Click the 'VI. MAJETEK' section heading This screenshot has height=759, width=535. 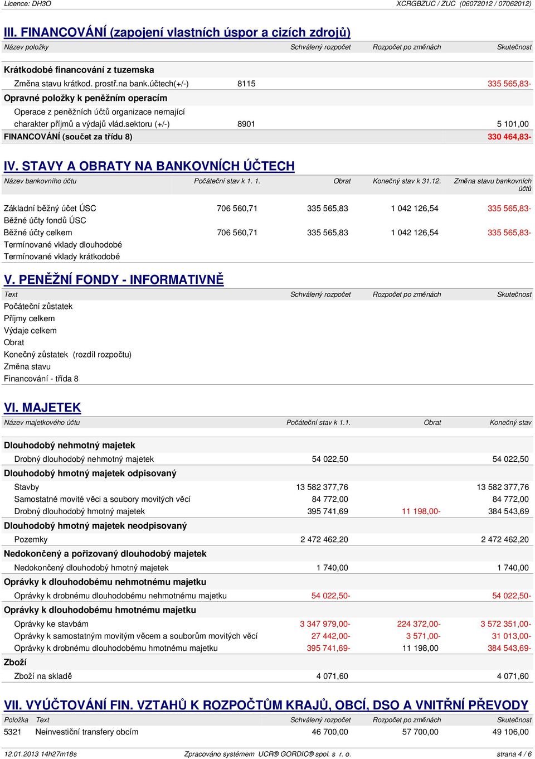coord(42,408)
